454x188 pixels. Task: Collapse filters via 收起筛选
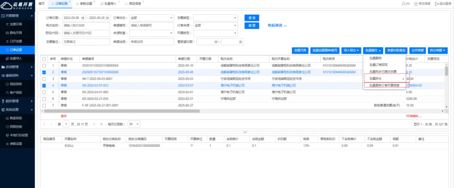click(x=277, y=25)
